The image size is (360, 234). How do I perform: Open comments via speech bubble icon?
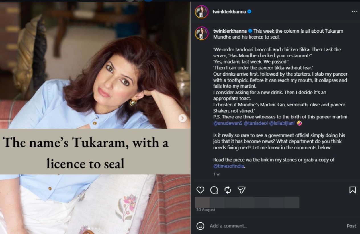214,190
